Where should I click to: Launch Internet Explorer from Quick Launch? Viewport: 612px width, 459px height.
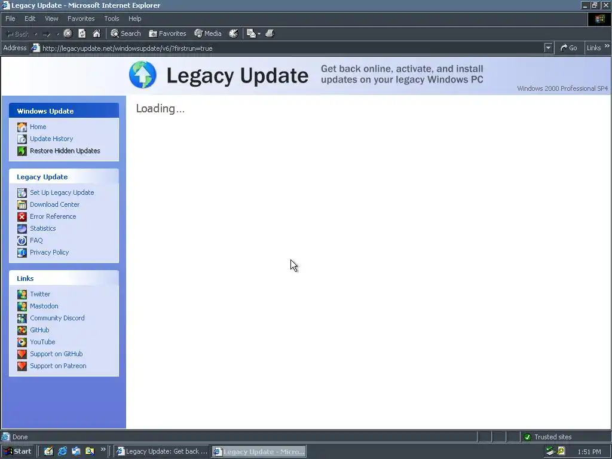coord(62,451)
